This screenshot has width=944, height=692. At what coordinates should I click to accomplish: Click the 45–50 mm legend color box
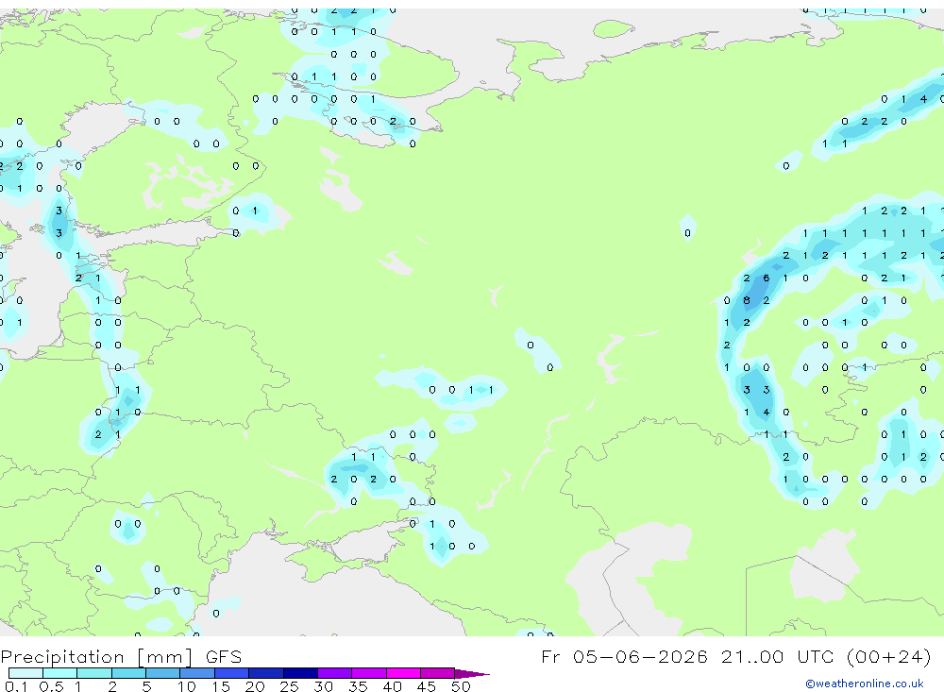tap(438, 673)
